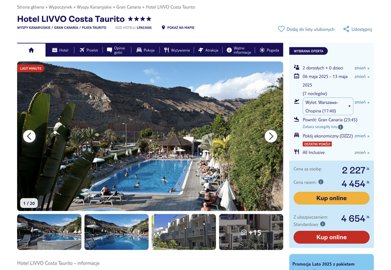391x270 pixels.
Task: Click the red Kup online button
Action: pyautogui.click(x=331, y=237)
